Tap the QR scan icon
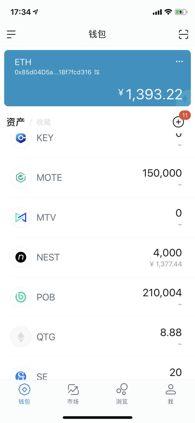This screenshot has height=423, width=195. click(x=183, y=34)
